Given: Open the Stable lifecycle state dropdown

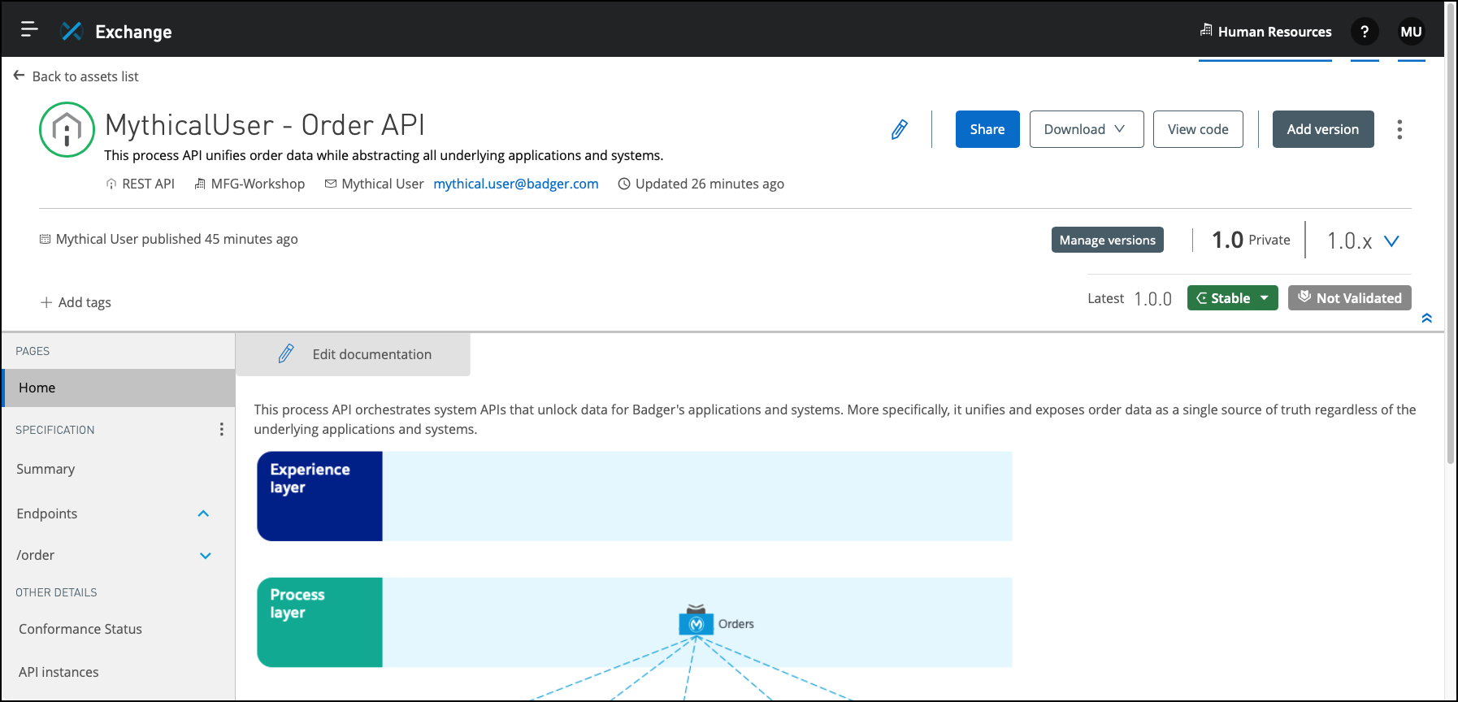Looking at the screenshot, I should [x=1232, y=298].
